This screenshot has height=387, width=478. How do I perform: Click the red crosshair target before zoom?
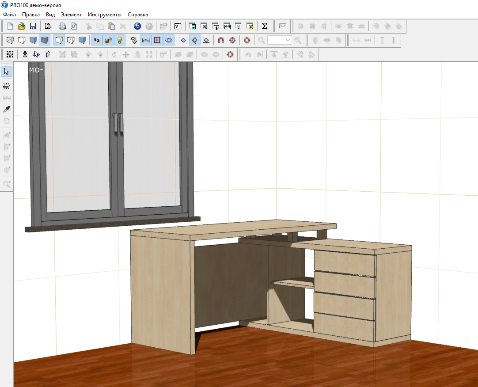click(247, 40)
